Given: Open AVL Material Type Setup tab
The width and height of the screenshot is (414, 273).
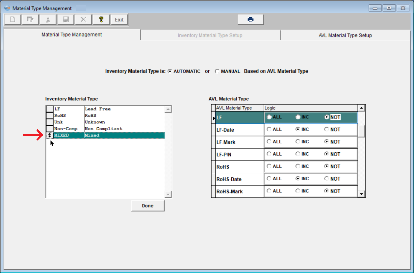Looking at the screenshot, I should (x=345, y=35).
